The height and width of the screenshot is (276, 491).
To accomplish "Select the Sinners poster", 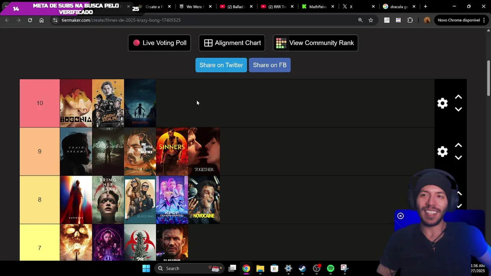I will click(x=172, y=151).
